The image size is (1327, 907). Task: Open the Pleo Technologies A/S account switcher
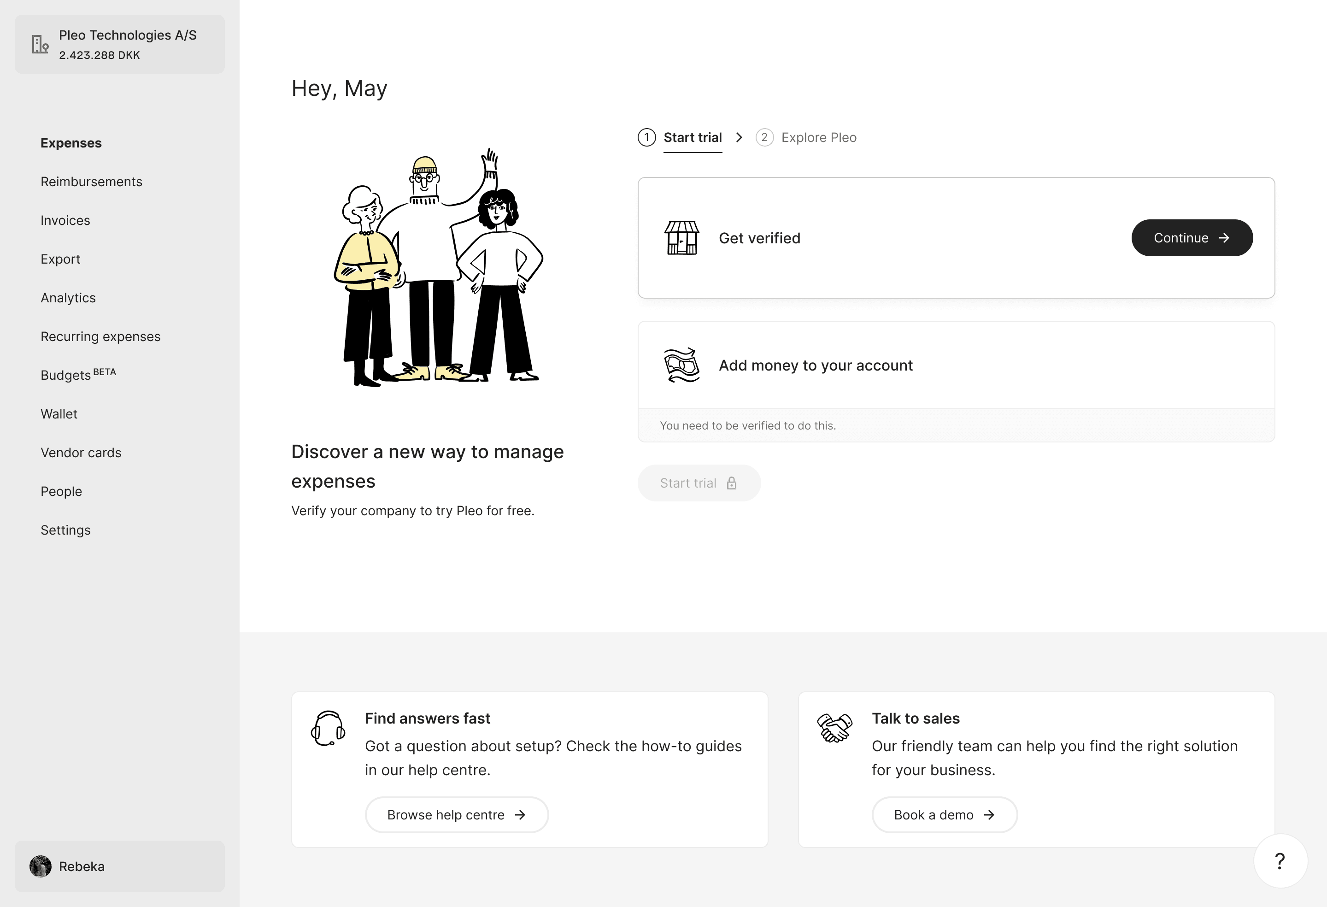(119, 44)
